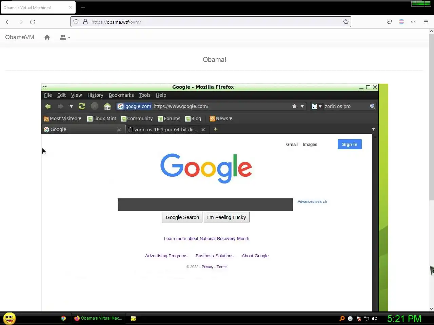This screenshot has height=325, width=434.
Task: Open the Pocket save icon
Action: tap(389, 22)
